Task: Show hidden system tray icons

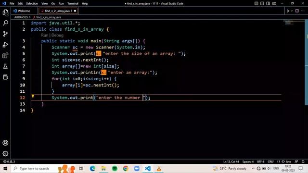Action: click(253, 169)
